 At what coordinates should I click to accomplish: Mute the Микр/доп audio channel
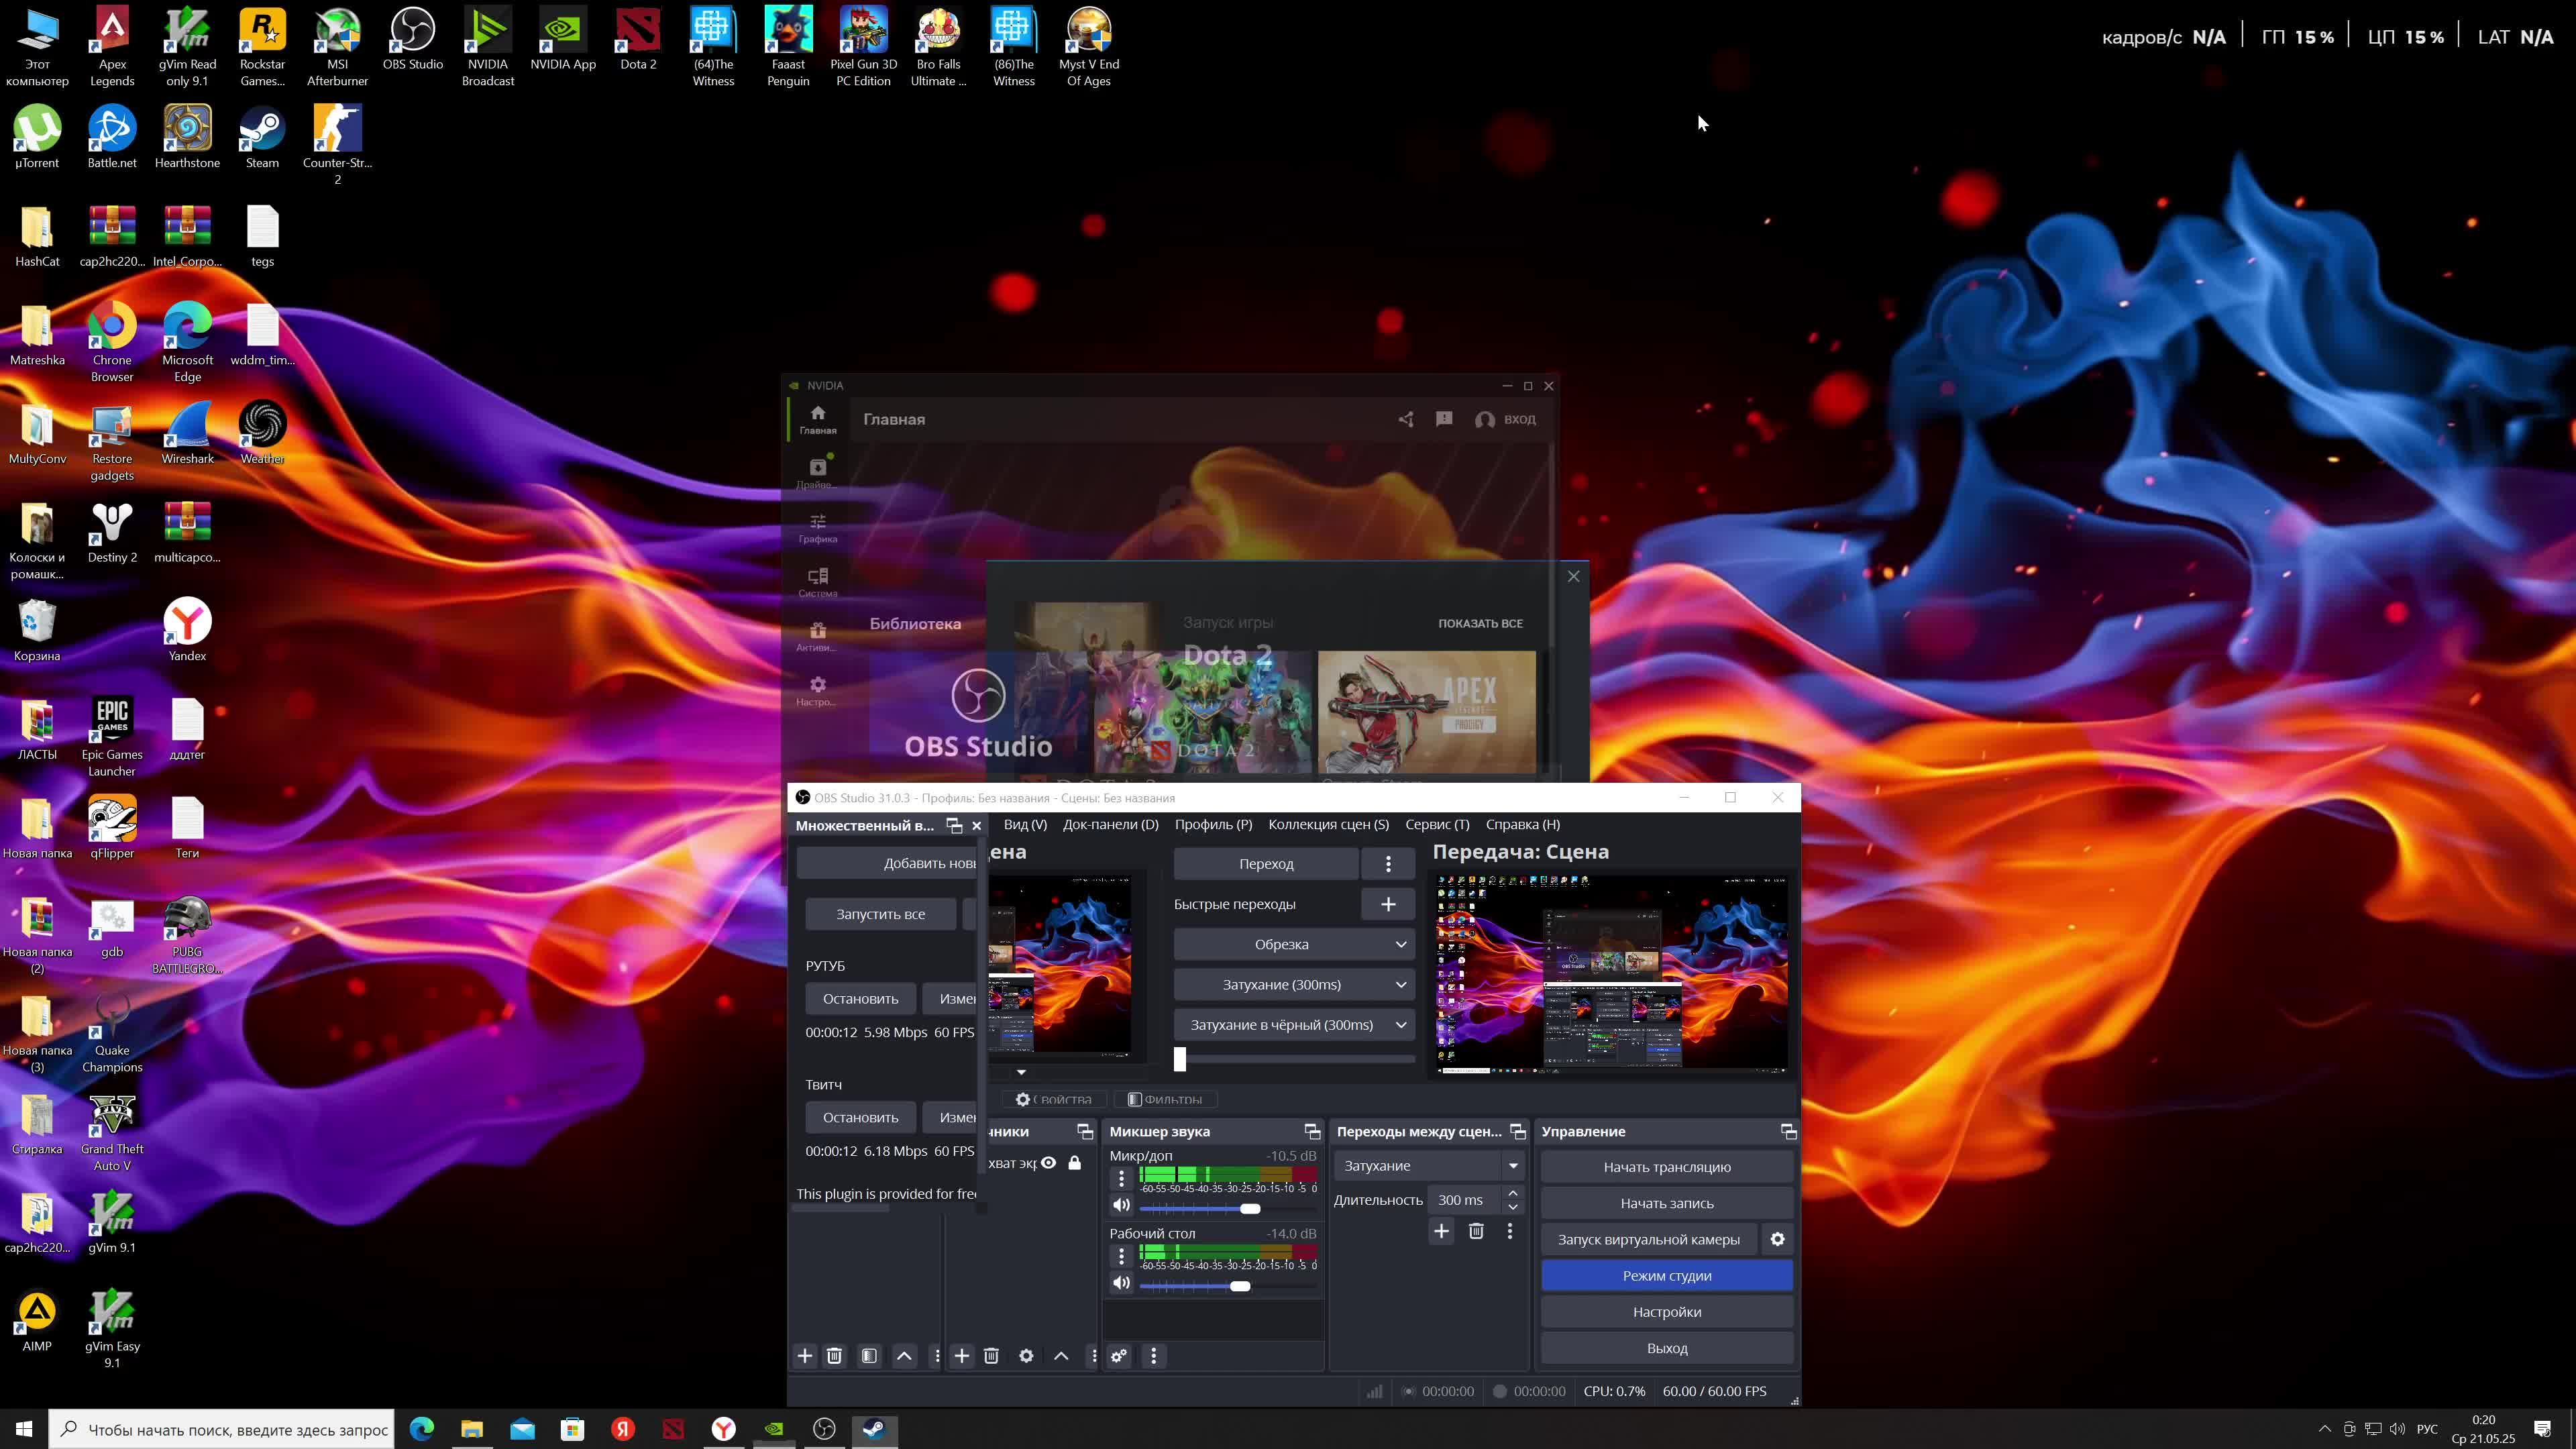[x=1121, y=1205]
